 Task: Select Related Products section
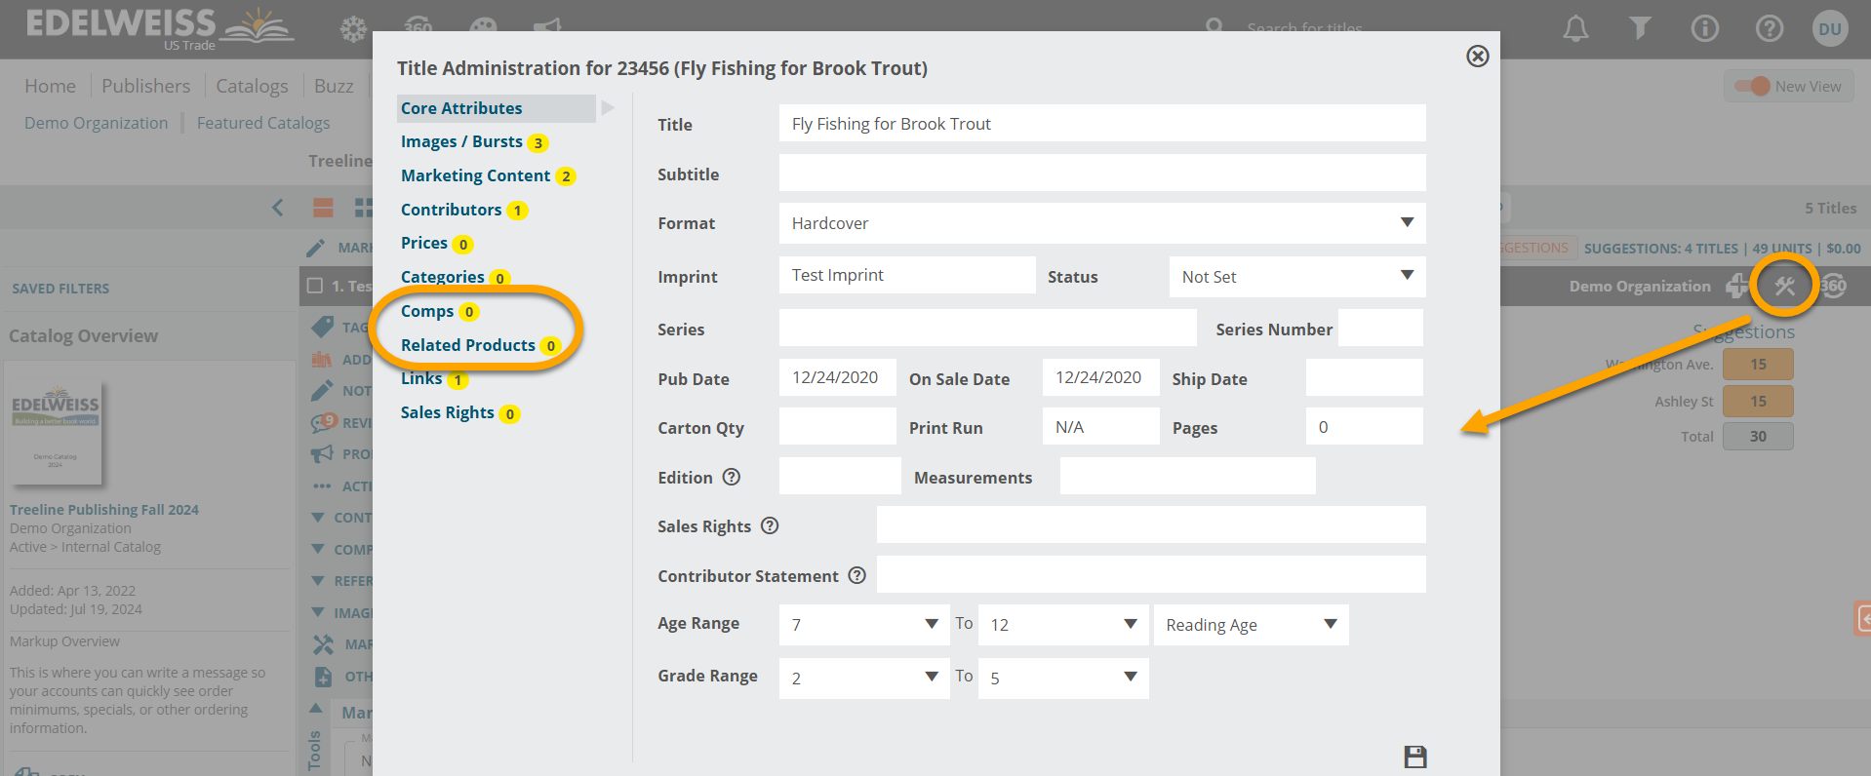467,345
